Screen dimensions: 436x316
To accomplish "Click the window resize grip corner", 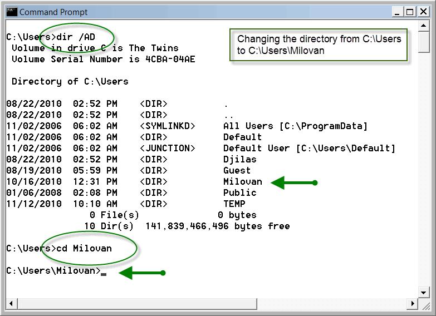I will pyautogui.click(x=425, y=305).
